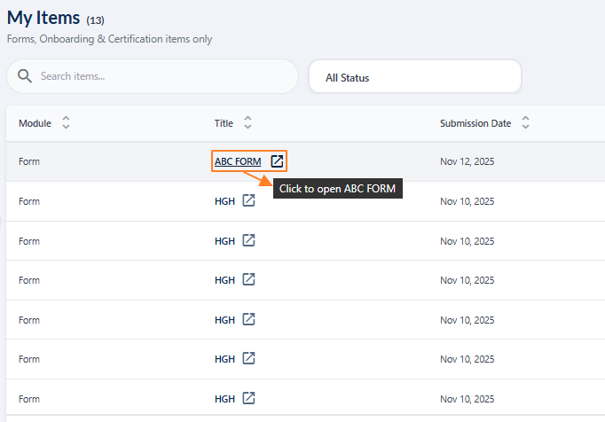The width and height of the screenshot is (605, 422).
Task: Sort by Module using its sort arrows
Action: (x=66, y=123)
